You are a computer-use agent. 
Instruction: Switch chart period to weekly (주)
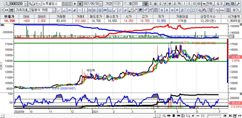pyautogui.click(x=150, y=3)
